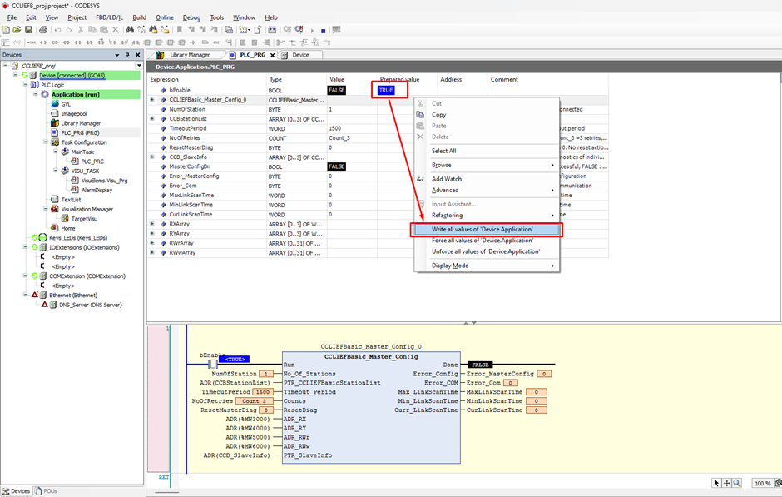
Task: Toggle the bEnable prepared value TRUE cell
Action: [x=386, y=90]
